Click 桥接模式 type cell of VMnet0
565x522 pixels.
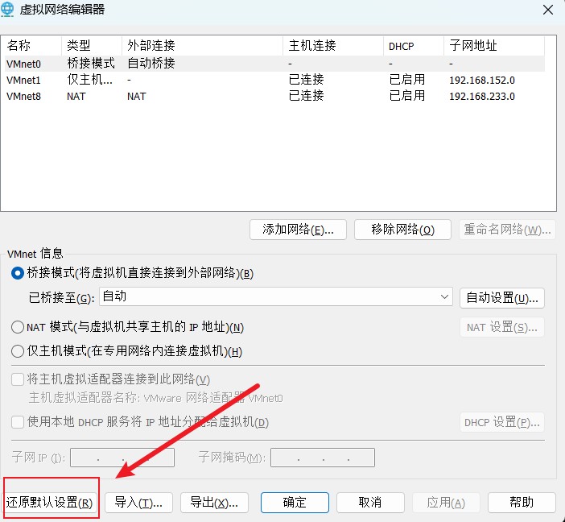91,64
